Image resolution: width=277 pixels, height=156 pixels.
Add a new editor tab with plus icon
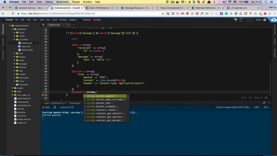(x=74, y=25)
